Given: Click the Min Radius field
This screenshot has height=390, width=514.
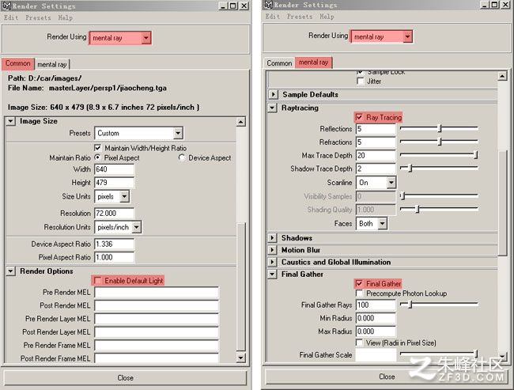Looking at the screenshot, I should point(376,318).
